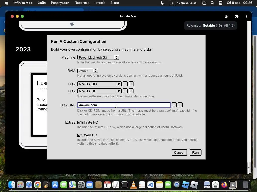257x192 pixels.
Task: Open the three-dot menu in title bar
Action: click(247, 16)
